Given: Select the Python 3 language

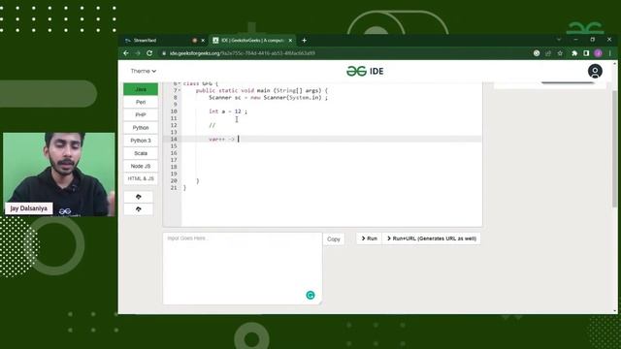Looking at the screenshot, I should pyautogui.click(x=141, y=141).
